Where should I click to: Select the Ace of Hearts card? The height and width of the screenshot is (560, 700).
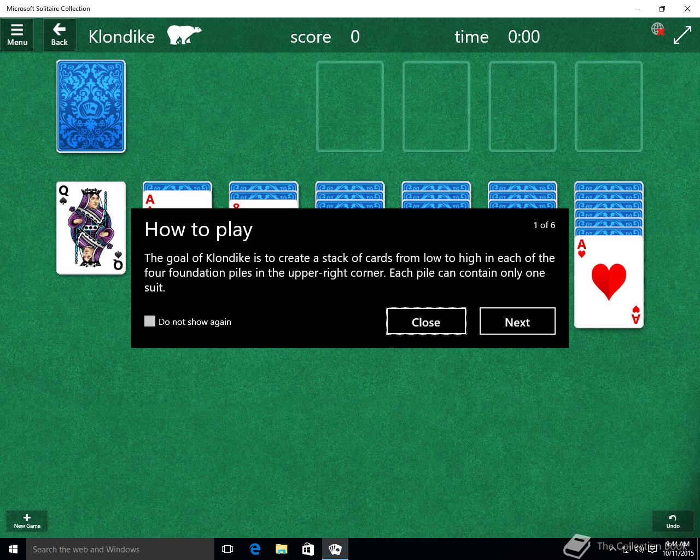(x=609, y=282)
